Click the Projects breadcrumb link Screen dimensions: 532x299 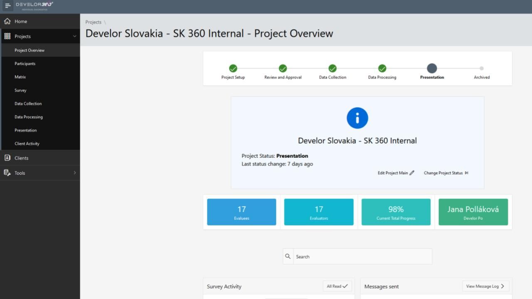point(93,22)
